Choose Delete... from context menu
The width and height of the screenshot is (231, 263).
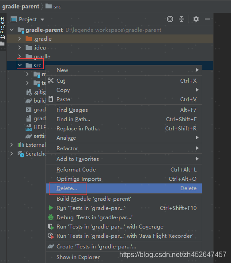coord(124,188)
